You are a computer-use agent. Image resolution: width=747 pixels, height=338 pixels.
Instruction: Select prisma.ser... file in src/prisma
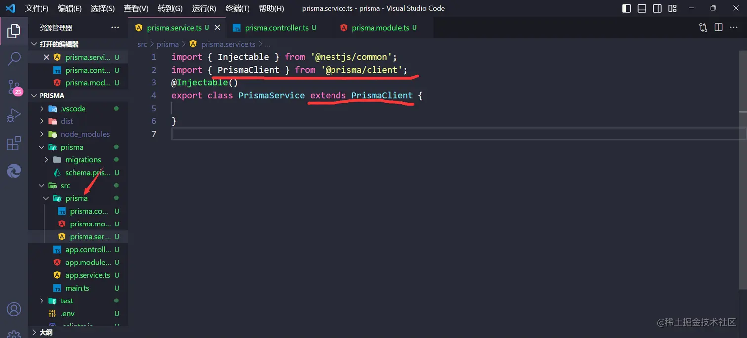[78, 237]
